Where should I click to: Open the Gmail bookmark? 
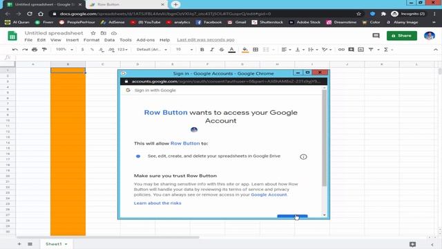pyautogui.click(x=237, y=22)
